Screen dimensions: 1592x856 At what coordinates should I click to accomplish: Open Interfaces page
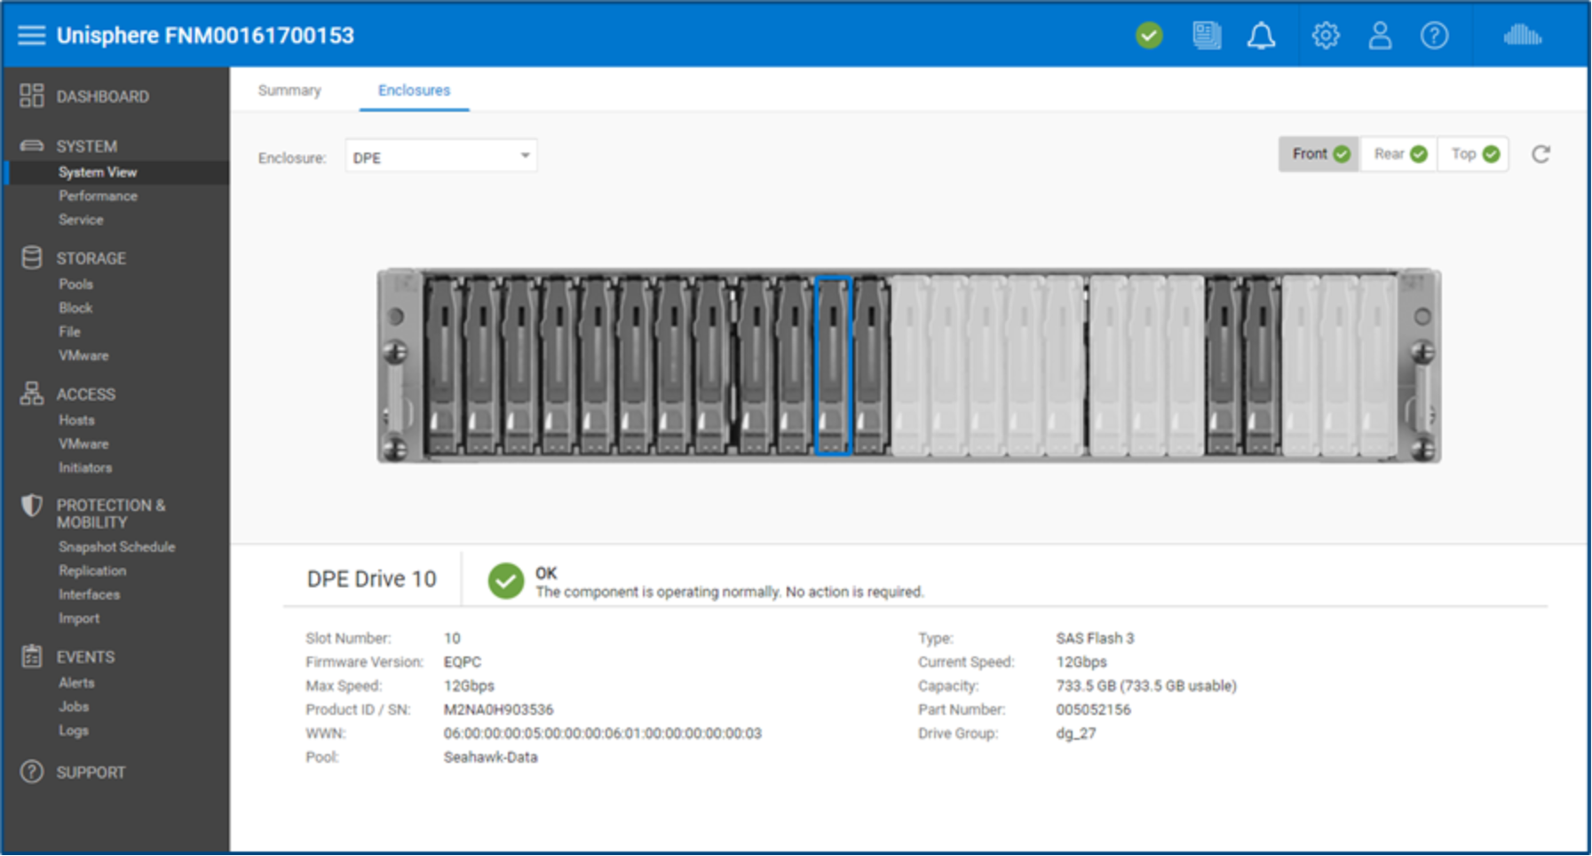tap(89, 595)
